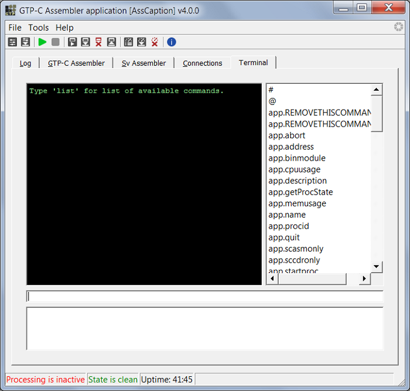The width and height of the screenshot is (410, 391).
Task: Click the dark toolbar icon with play arrow
Action: coord(72,42)
